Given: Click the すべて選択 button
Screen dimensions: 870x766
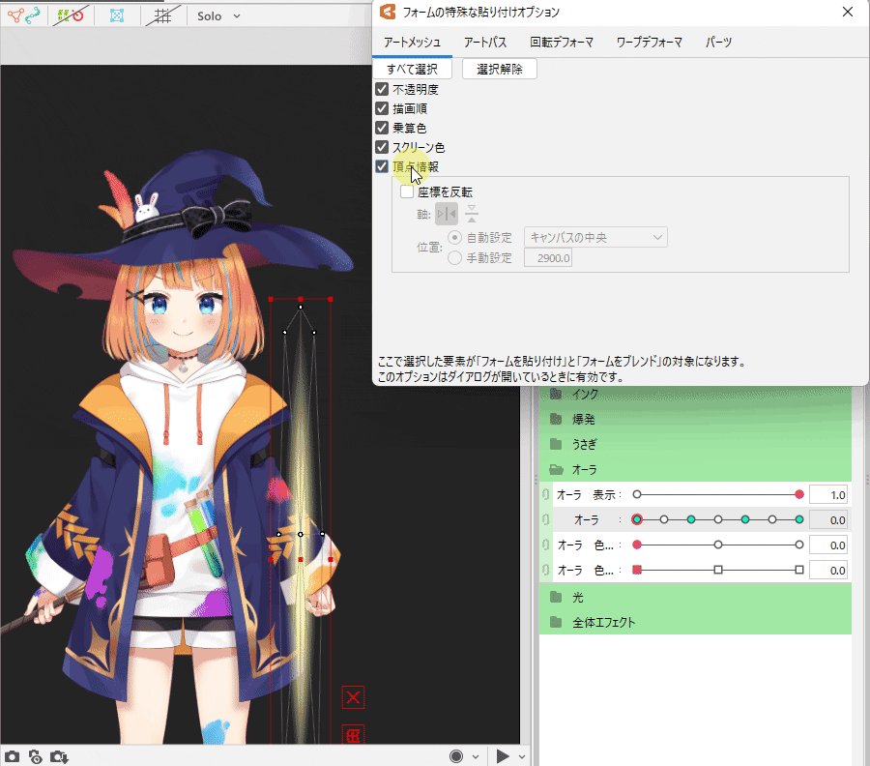Looking at the screenshot, I should point(413,69).
